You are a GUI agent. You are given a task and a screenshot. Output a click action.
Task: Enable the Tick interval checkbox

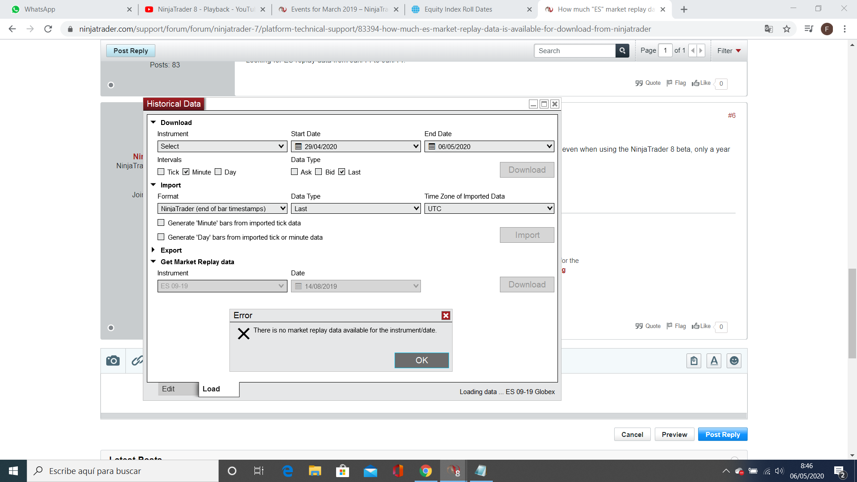[161, 172]
